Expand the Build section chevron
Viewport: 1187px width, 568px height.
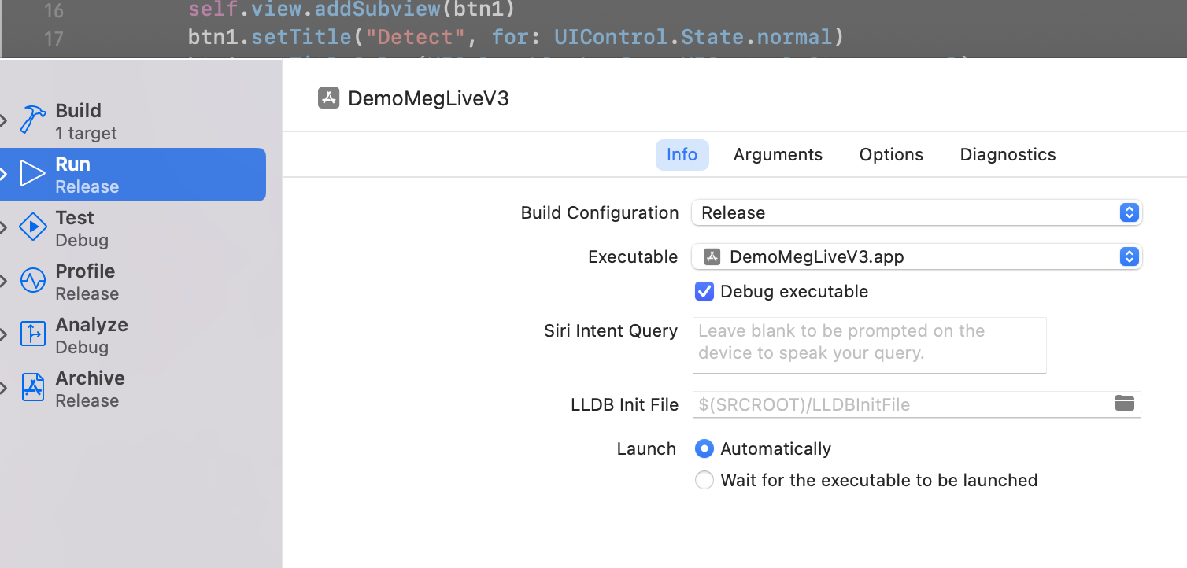tap(4, 120)
